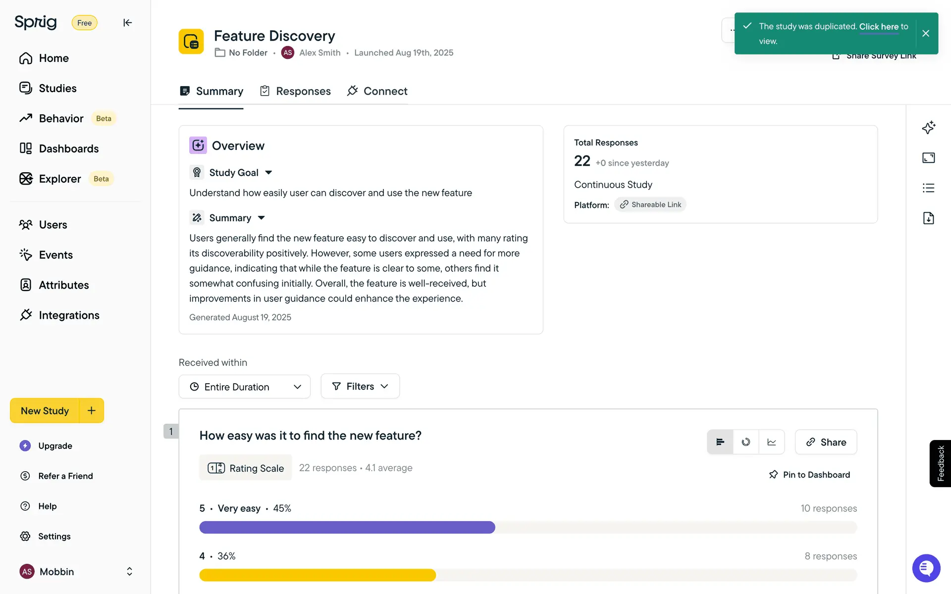
Task: Click the plus icon beside New Study
Action: coord(92,410)
